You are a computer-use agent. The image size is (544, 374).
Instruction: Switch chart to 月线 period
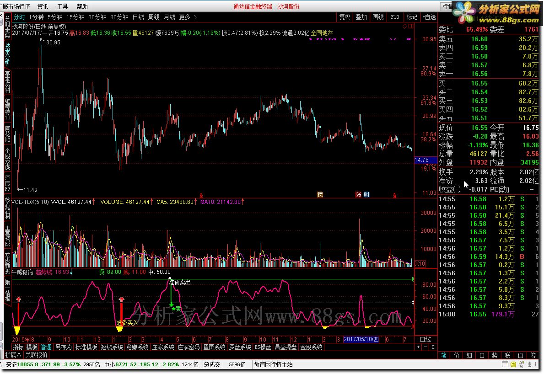point(169,17)
